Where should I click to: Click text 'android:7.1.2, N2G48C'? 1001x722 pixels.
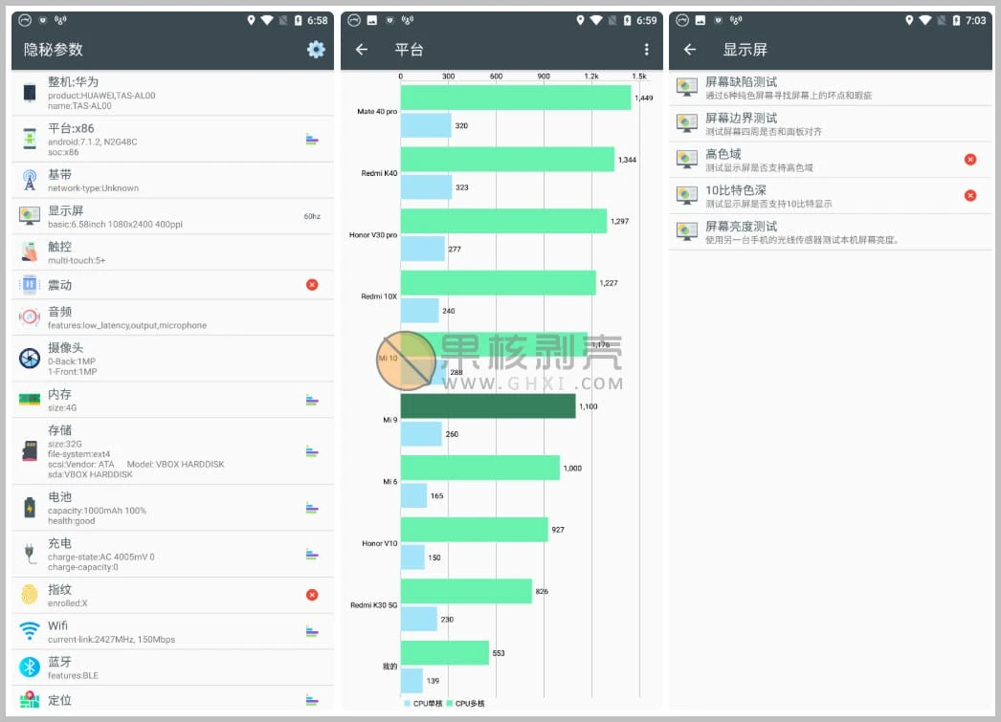click(x=93, y=142)
